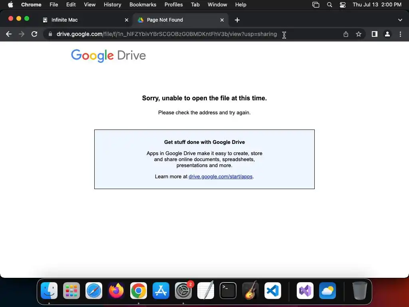Open the Profiles menu

(173, 5)
